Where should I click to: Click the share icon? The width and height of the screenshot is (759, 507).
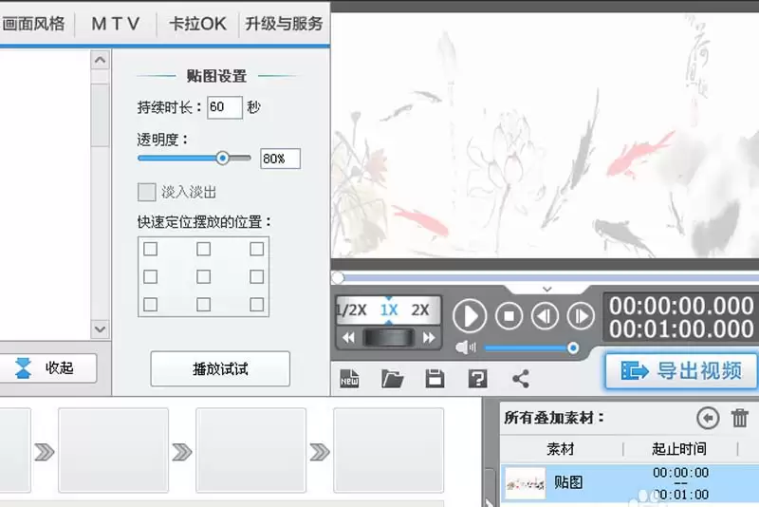(x=521, y=378)
